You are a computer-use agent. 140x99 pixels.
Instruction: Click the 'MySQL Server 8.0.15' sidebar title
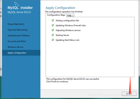coord(19,12)
